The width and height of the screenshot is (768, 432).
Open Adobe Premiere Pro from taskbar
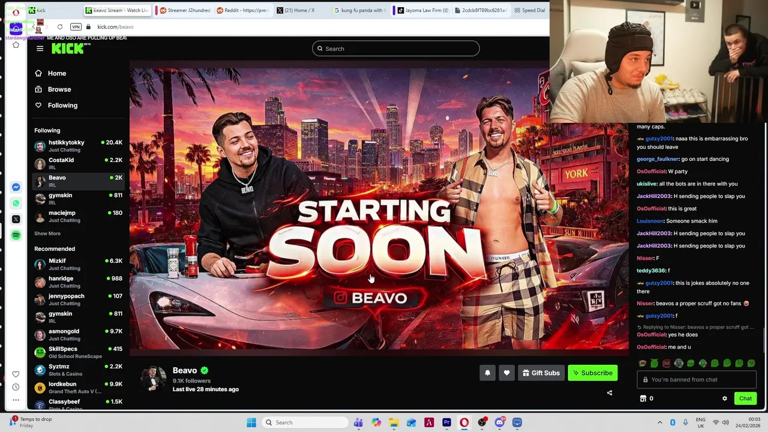(x=446, y=422)
